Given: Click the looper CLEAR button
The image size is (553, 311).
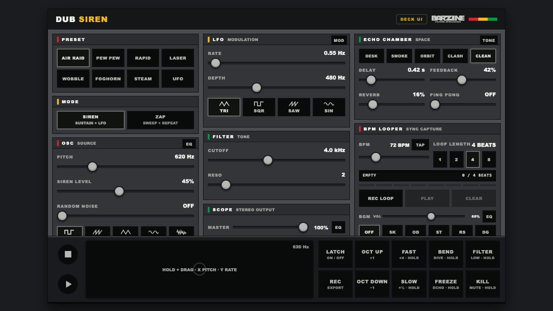Looking at the screenshot, I should tap(474, 199).
